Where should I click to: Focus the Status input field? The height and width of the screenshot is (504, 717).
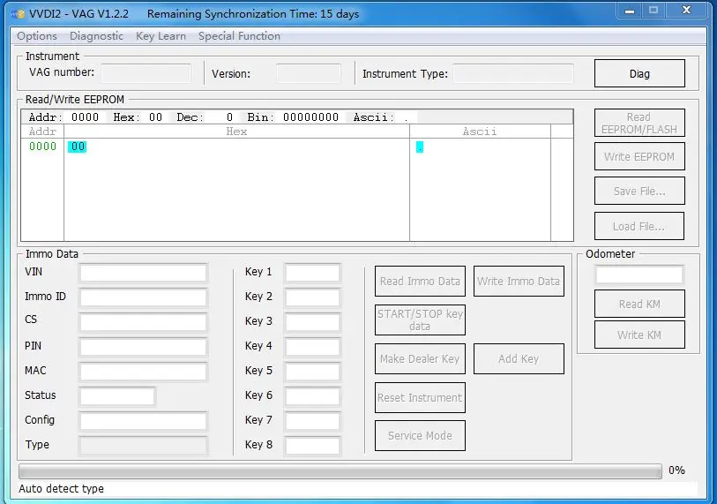pos(117,396)
